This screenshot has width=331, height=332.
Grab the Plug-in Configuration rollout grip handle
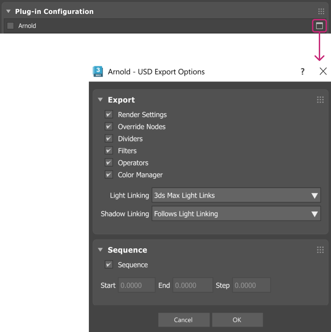(x=321, y=12)
